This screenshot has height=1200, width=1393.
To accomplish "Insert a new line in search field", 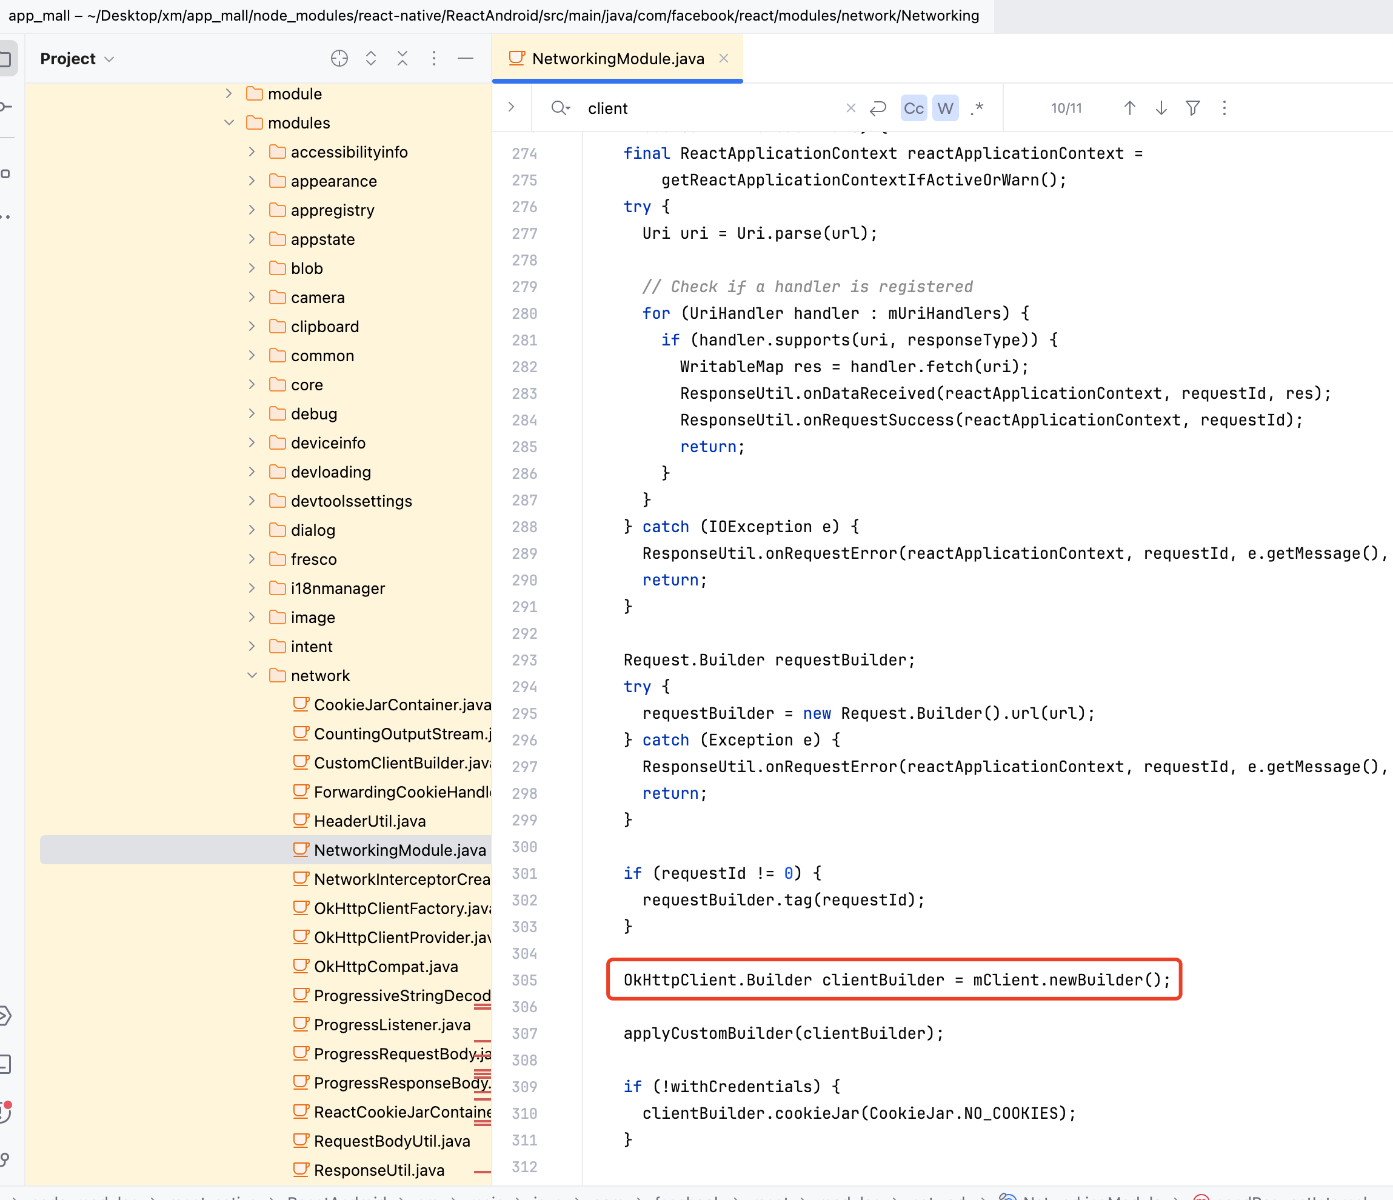I will (878, 108).
